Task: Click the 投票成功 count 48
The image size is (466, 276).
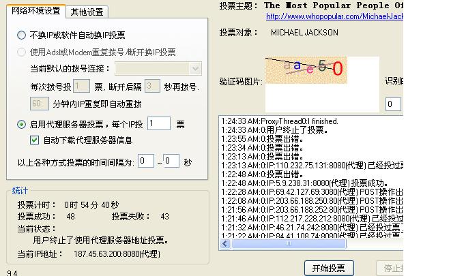Action: tap(70, 217)
